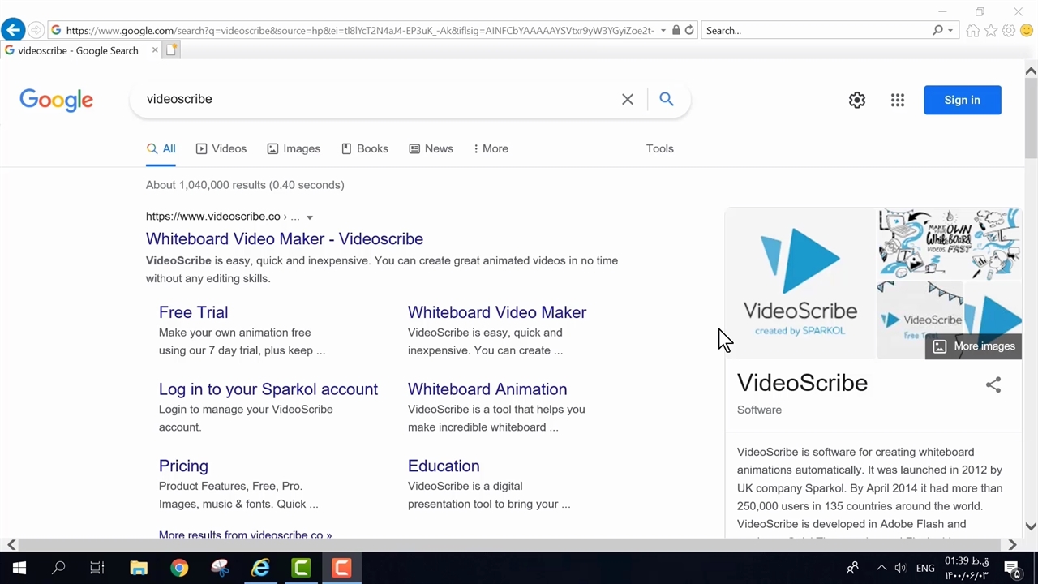Click the Sign in button
Image resolution: width=1038 pixels, height=584 pixels.
tap(963, 100)
